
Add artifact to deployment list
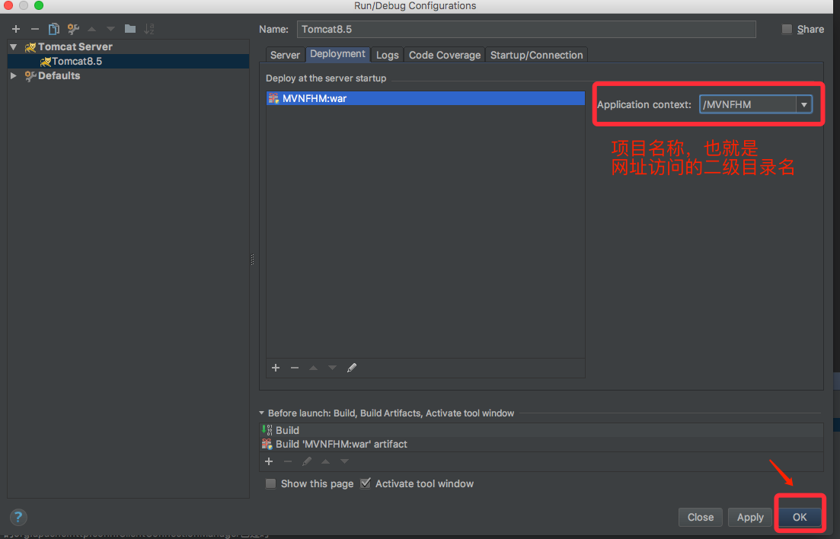click(x=276, y=368)
